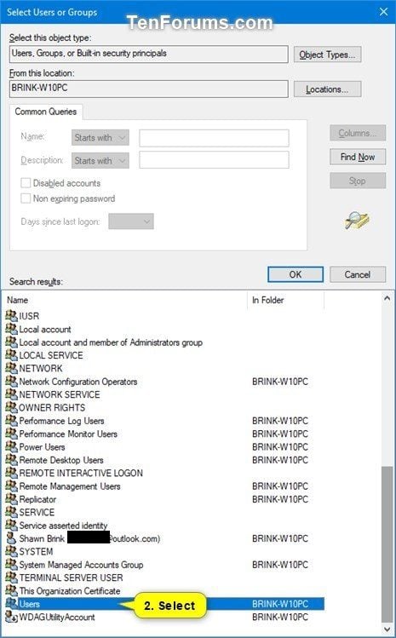Close the Select Users or Groups dialog
Image resolution: width=396 pixels, height=638 pixels.
pos(383,12)
